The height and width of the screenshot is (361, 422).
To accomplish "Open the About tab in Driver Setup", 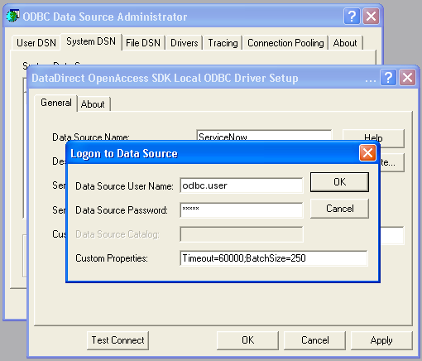I will click(93, 104).
